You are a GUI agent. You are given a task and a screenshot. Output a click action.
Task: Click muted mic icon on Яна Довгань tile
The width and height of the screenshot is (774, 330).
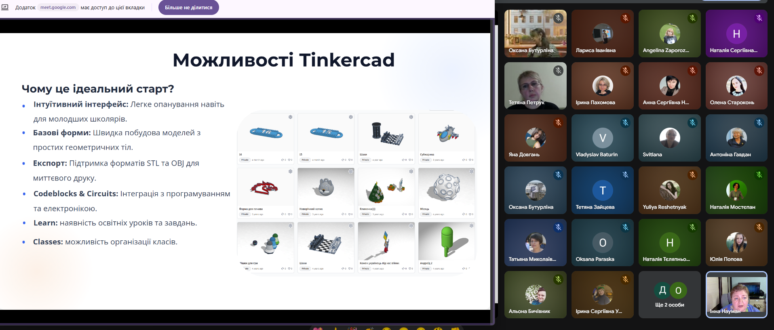pyautogui.click(x=558, y=123)
